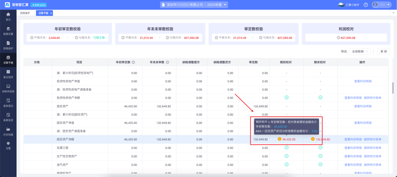397x177 pixels.
Task: Click green 期初校对 check for 在建工程
Action: pyautogui.click(x=287, y=148)
